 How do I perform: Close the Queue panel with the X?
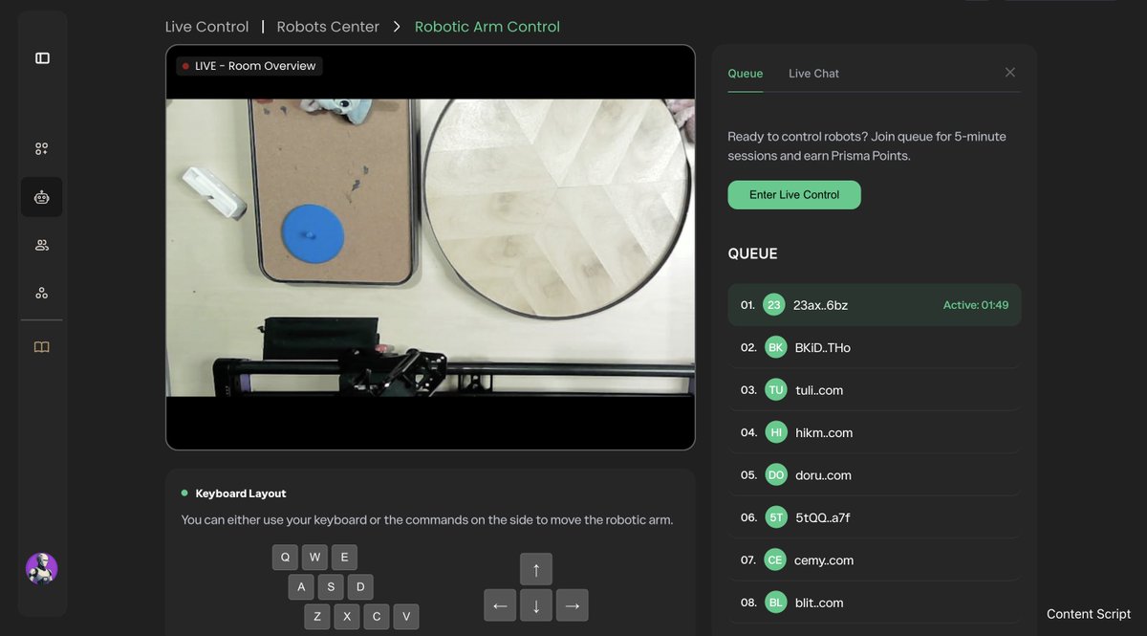pyautogui.click(x=1009, y=72)
